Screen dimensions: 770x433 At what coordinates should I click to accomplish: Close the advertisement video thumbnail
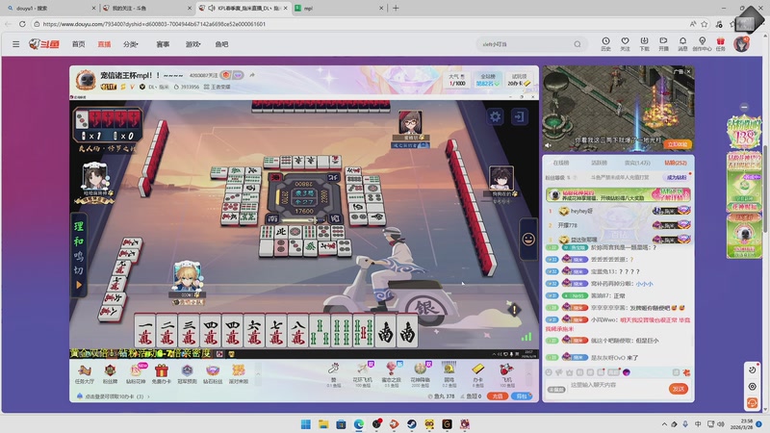tap(688, 71)
